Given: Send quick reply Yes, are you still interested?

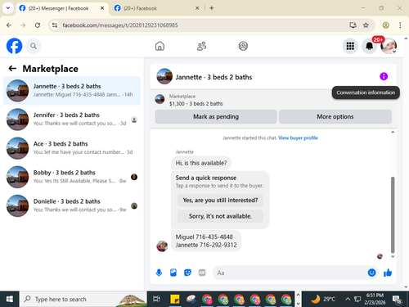Looking at the screenshot, I should (x=220, y=201).
